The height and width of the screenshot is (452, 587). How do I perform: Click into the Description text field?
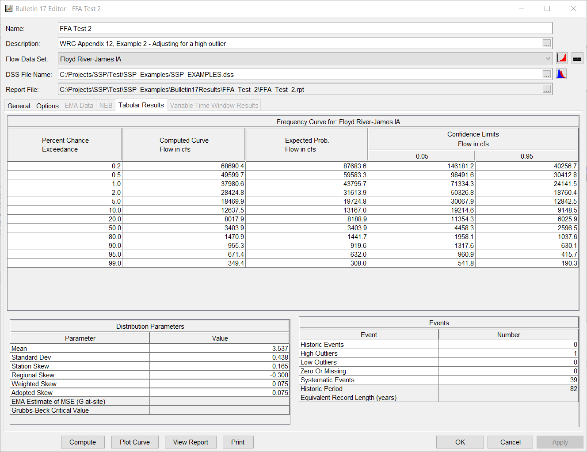[x=300, y=43]
